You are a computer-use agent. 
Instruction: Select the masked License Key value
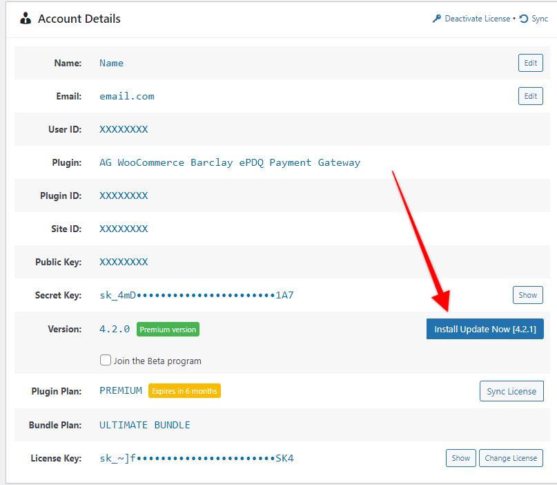click(x=197, y=458)
